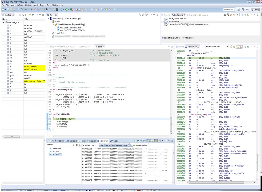This screenshot has width=262, height=192.
Task: Toggle the 0x10002008 watchpoint expression checkbox
Action: 165,25
